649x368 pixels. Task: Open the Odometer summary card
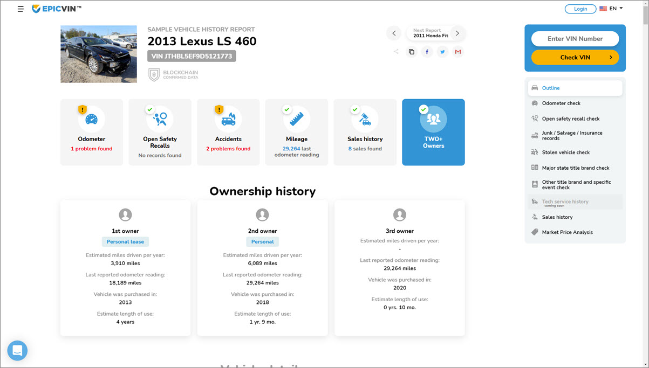92,132
